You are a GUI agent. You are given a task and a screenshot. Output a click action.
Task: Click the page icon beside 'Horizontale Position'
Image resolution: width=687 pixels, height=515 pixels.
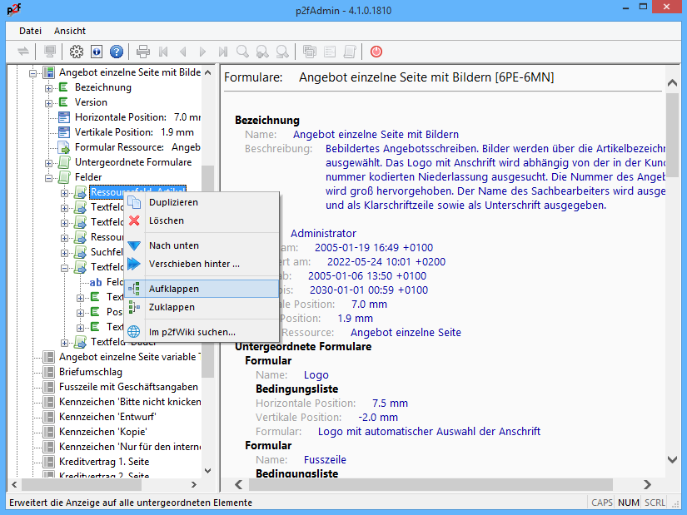[64, 117]
